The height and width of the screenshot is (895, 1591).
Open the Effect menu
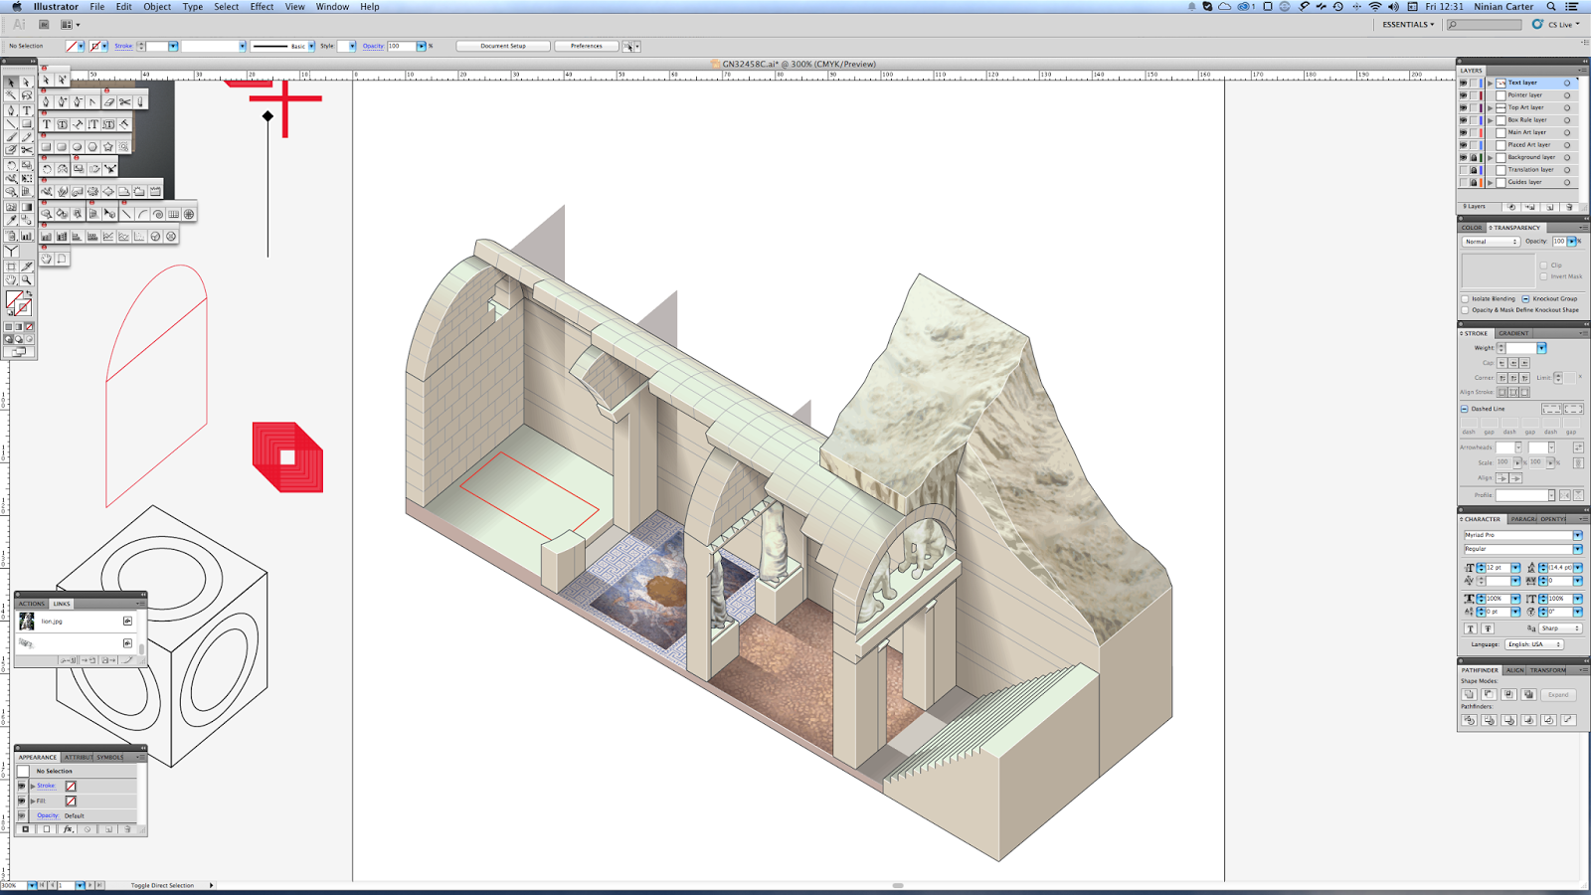[262, 7]
